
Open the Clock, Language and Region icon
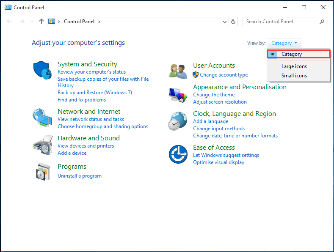pos(178,121)
